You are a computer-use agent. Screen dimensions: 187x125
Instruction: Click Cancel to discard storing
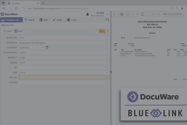pos(7,31)
